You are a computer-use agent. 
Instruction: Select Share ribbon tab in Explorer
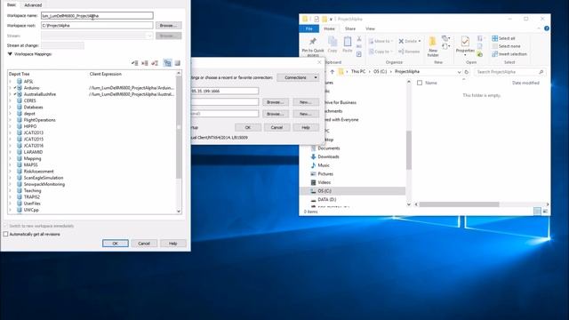point(350,28)
